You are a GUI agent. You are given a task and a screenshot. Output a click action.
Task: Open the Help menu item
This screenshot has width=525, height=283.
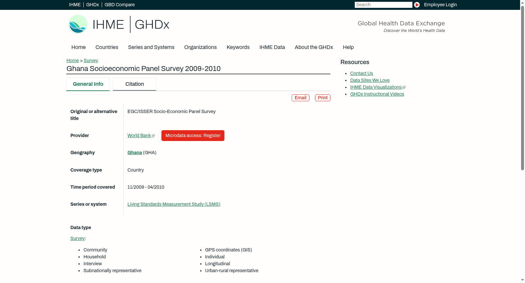pyautogui.click(x=348, y=47)
